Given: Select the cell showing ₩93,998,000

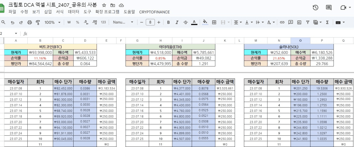Looking at the screenshot, I should (x=40, y=52).
